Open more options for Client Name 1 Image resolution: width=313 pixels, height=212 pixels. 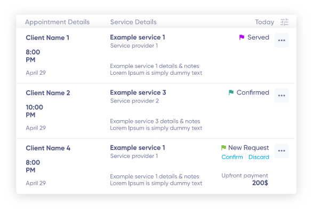pyautogui.click(x=282, y=41)
